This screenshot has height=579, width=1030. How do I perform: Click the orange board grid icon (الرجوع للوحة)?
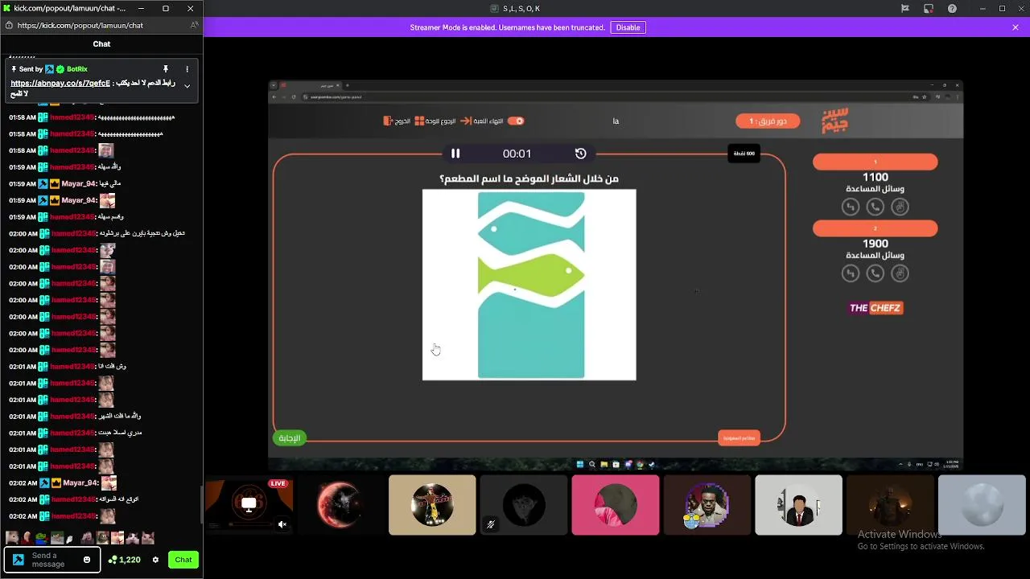(419, 121)
